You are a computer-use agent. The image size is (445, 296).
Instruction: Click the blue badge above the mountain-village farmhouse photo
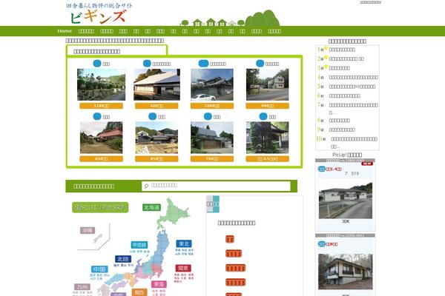click(152, 116)
